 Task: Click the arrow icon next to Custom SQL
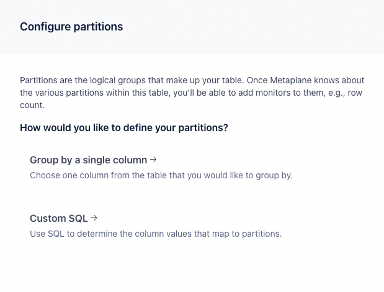94,218
